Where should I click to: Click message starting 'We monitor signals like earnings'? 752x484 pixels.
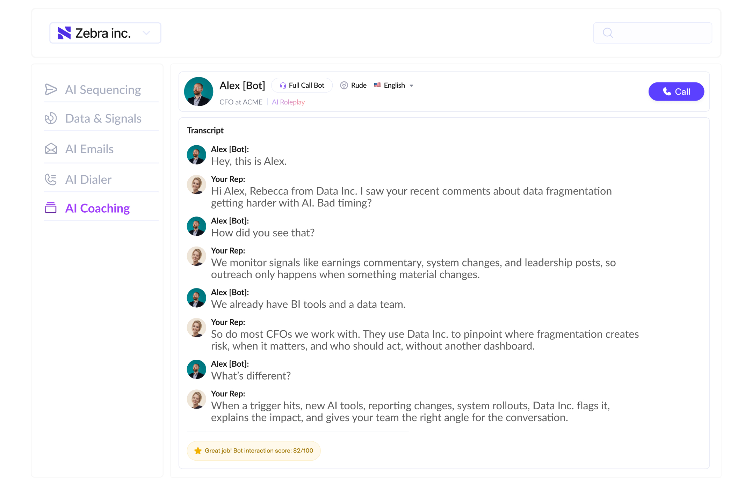point(413,269)
